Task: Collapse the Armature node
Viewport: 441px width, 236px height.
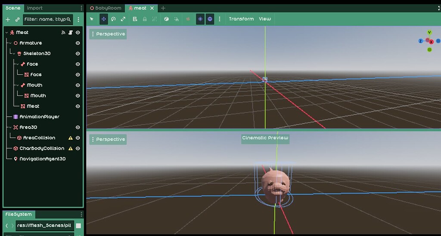Action: click(x=10, y=43)
